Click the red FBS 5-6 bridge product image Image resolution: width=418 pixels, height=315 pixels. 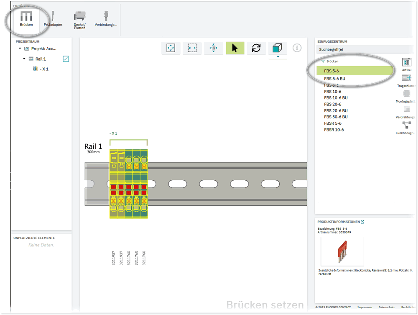(x=342, y=251)
